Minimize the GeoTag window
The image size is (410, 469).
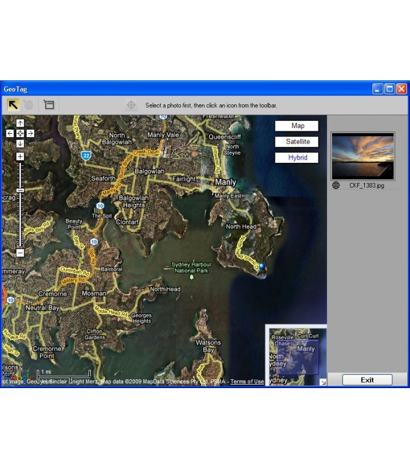point(378,89)
